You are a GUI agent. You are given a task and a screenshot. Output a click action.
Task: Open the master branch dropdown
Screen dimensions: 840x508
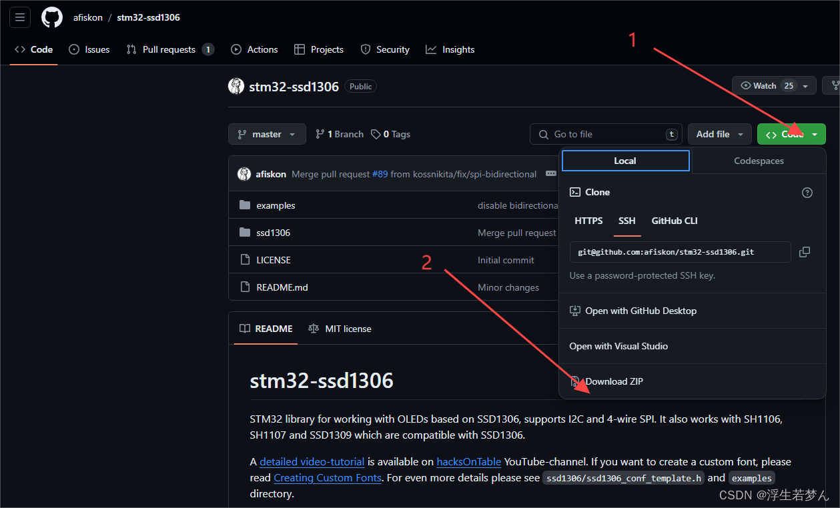(267, 134)
